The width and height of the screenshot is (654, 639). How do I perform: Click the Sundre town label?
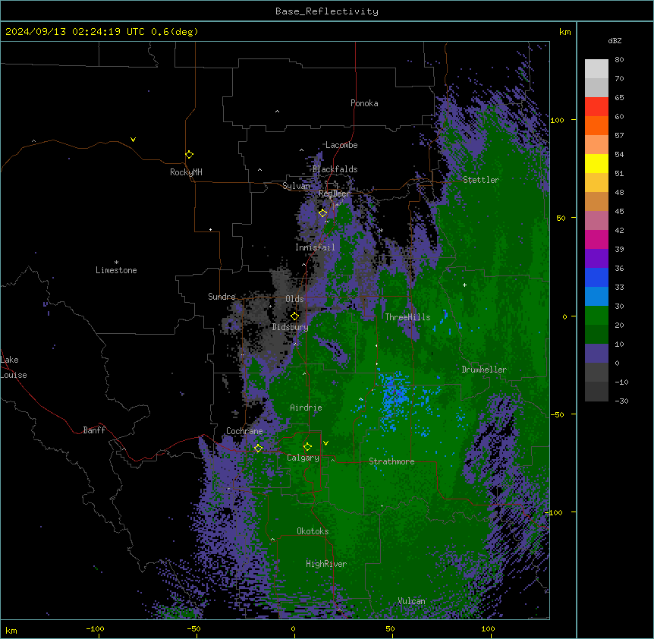coord(222,297)
